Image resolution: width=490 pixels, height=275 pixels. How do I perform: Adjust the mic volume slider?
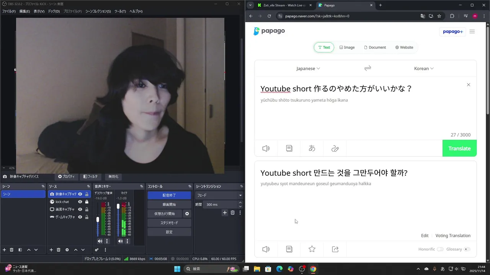click(118, 206)
